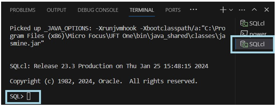Viewport: 276px width, 107px height.
Task: Switch to the OUTPUT tab
Action: [57, 10]
